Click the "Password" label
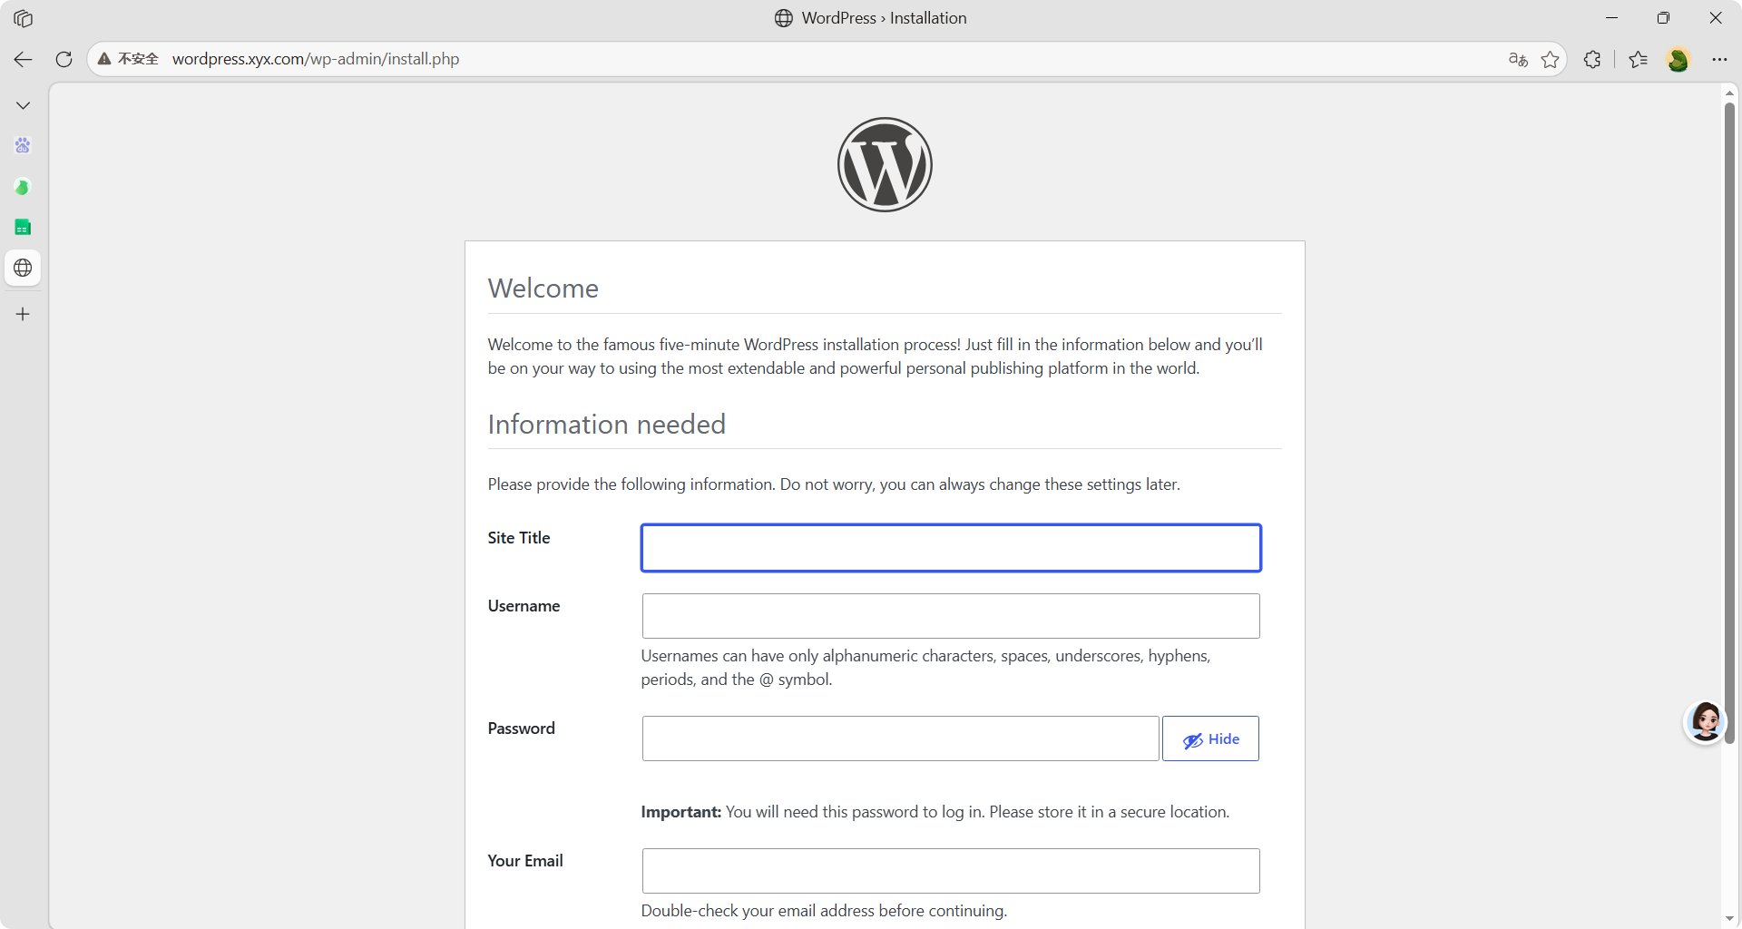 point(521,729)
